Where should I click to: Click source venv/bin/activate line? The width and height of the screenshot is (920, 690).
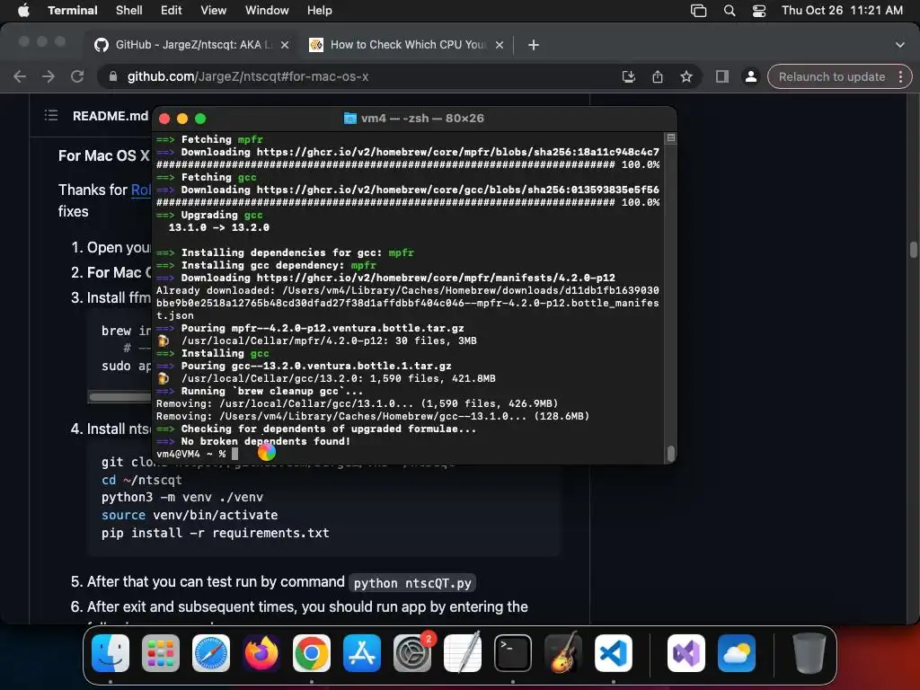pos(190,515)
